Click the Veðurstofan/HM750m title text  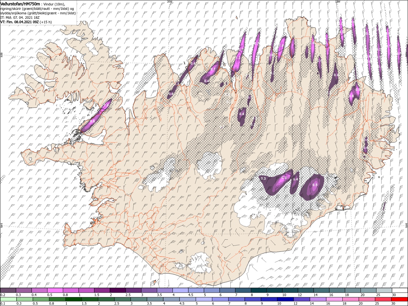click(20, 4)
